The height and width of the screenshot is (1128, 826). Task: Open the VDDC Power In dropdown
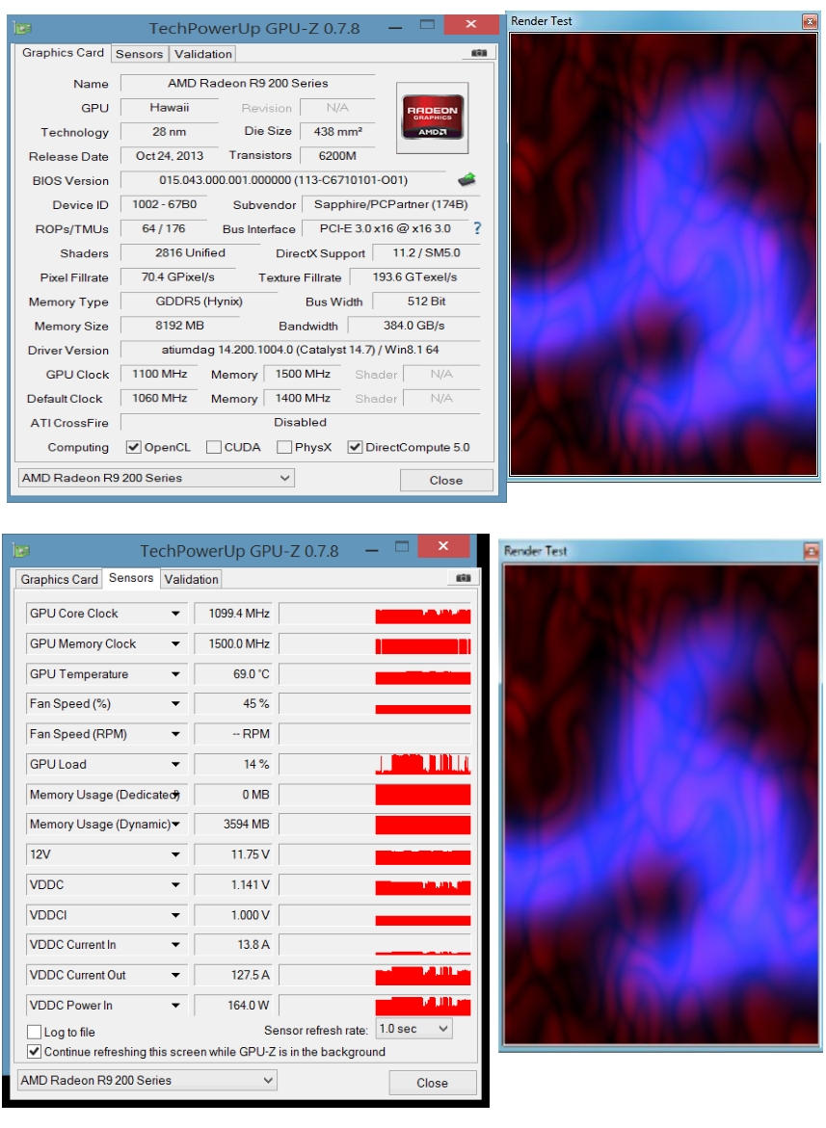[175, 1005]
